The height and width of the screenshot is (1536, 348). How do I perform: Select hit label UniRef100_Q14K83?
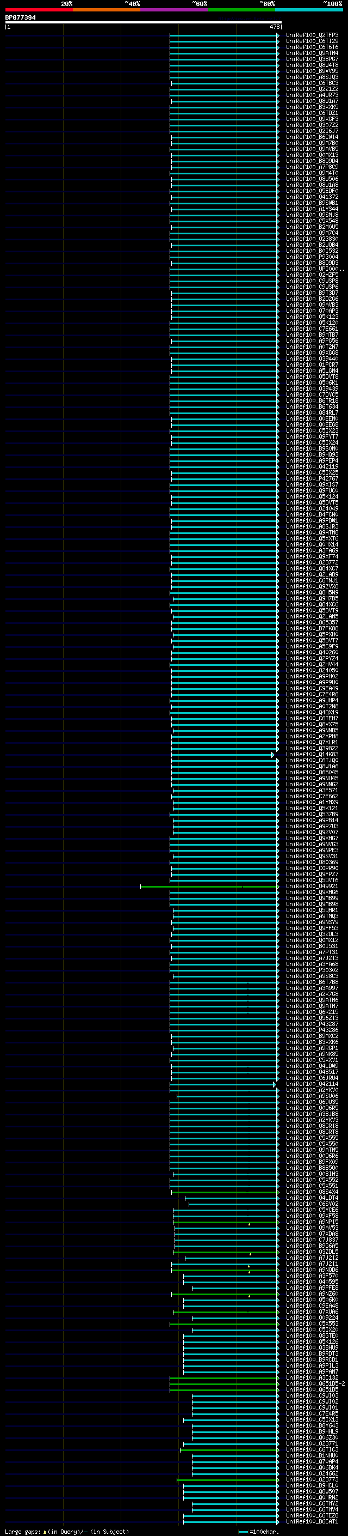(x=312, y=754)
